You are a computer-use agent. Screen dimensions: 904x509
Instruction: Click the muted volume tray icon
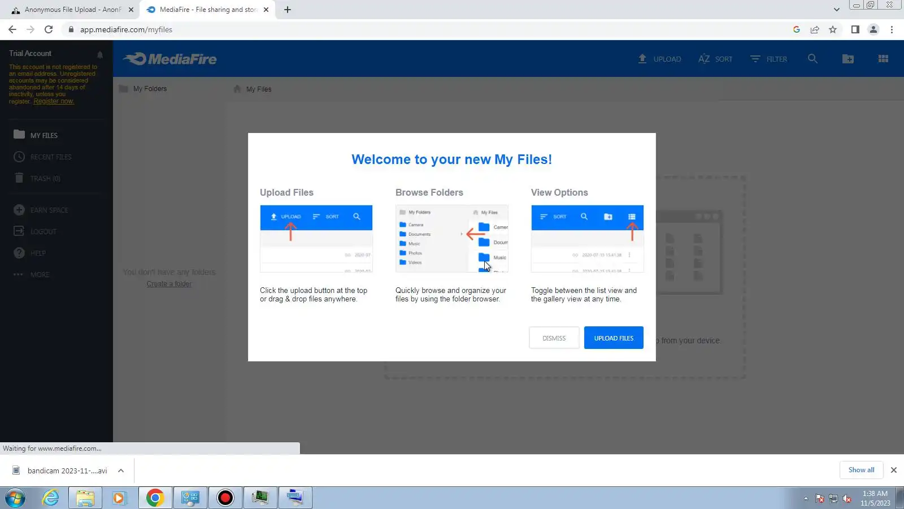(847, 498)
